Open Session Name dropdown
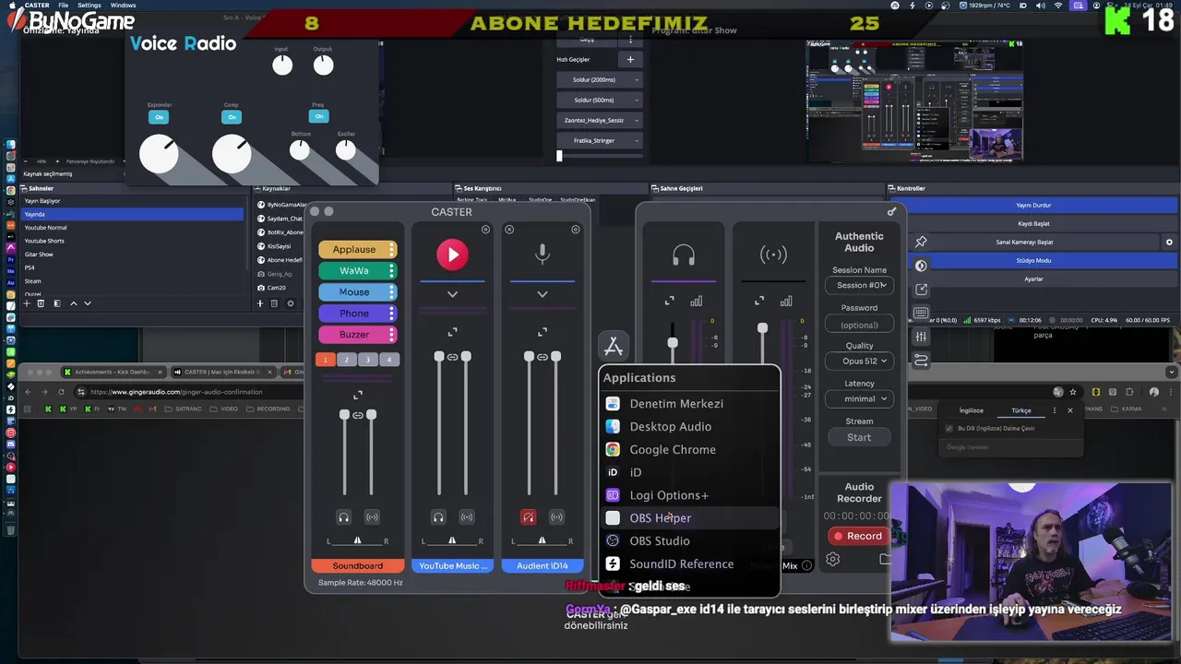The width and height of the screenshot is (1181, 664). (x=859, y=286)
